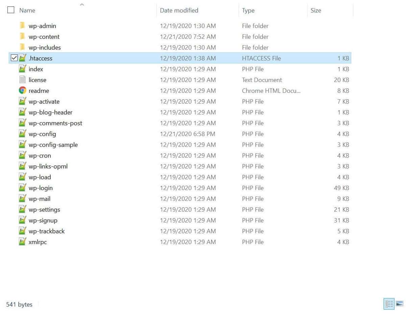Screen dimensions: 409x314
Task: Sort by Type column header
Action: (x=248, y=10)
